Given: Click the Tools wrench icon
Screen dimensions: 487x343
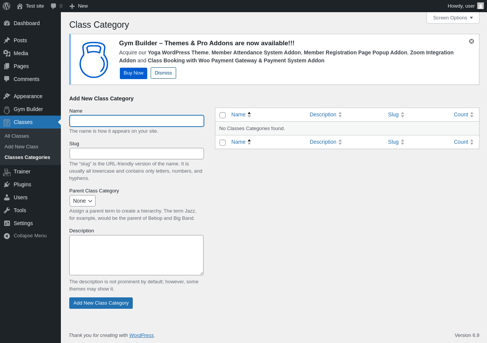Looking at the screenshot, I should pyautogui.click(x=7, y=210).
